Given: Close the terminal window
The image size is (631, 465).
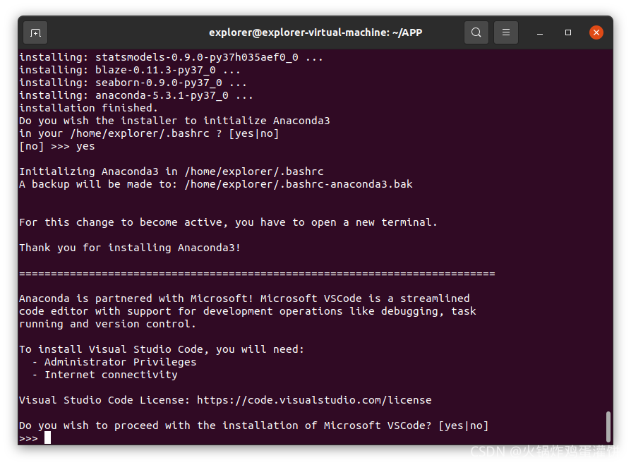Looking at the screenshot, I should pyautogui.click(x=596, y=32).
